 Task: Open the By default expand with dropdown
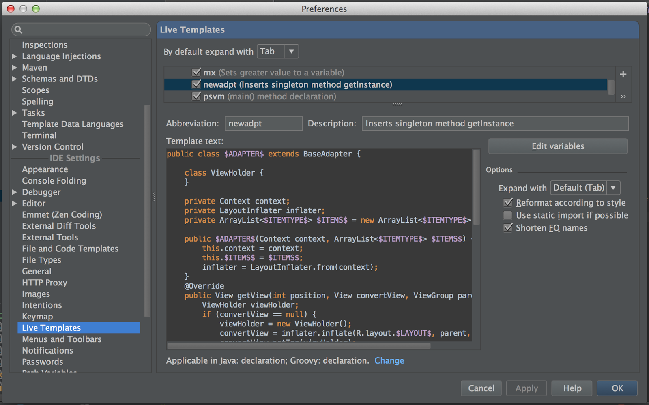click(291, 51)
